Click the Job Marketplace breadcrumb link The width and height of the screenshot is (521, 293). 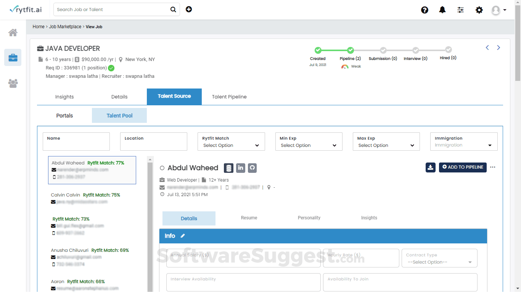(x=65, y=27)
